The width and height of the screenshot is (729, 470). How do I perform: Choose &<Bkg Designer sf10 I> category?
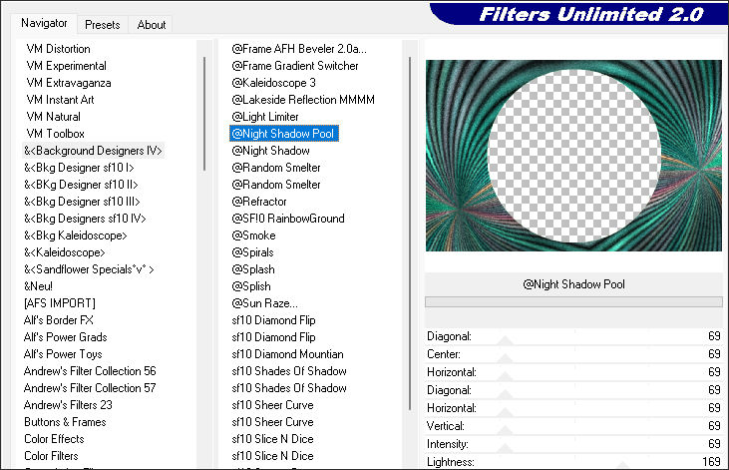[x=79, y=168]
